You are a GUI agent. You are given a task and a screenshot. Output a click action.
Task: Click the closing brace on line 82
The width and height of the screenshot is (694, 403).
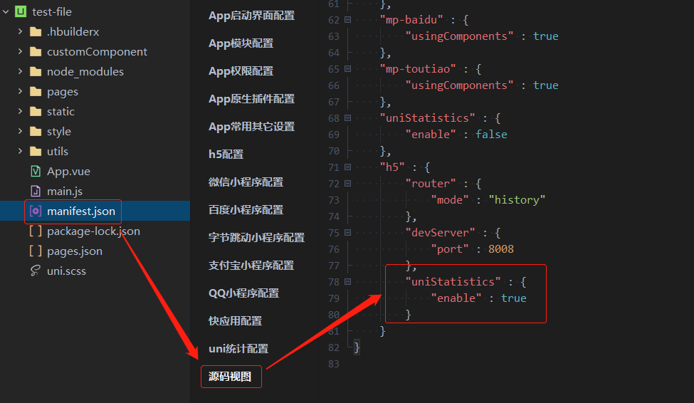[357, 347]
